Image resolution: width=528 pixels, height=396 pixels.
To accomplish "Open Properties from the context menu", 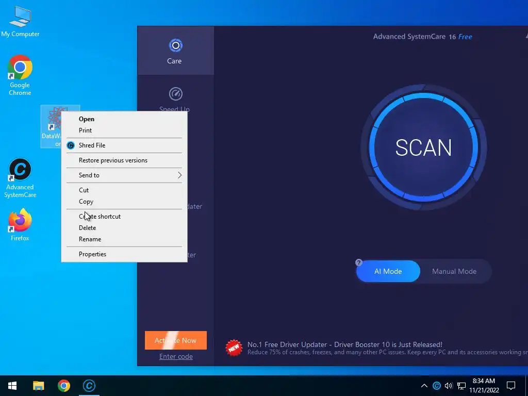I will [x=124, y=254].
